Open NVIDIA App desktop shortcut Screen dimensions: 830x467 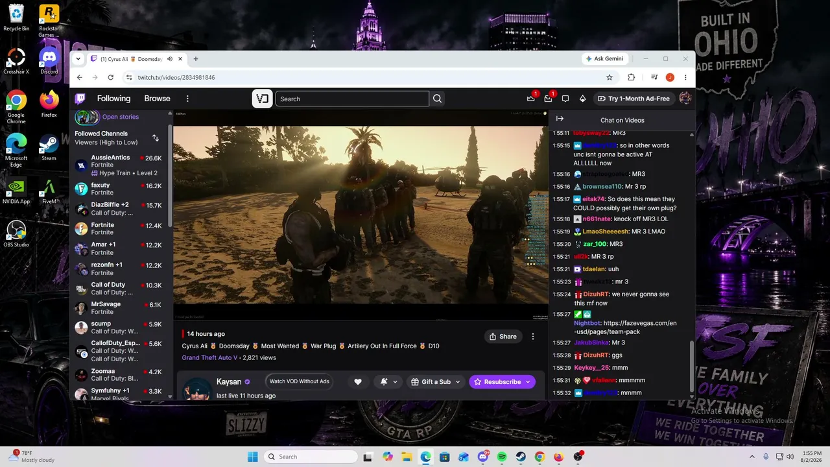[16, 191]
